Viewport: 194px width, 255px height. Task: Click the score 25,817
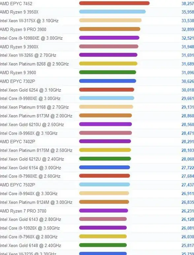click(188, 245)
